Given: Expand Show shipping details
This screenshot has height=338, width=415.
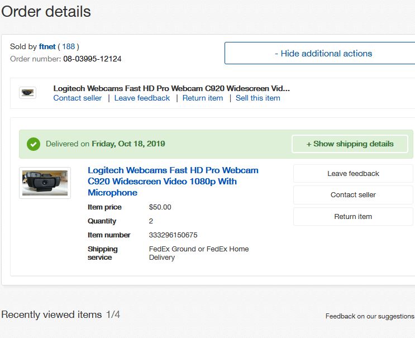Looking at the screenshot, I should click(350, 144).
